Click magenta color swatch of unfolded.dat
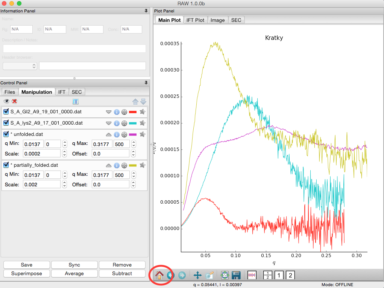This screenshot has height=288, width=384. [x=133, y=134]
